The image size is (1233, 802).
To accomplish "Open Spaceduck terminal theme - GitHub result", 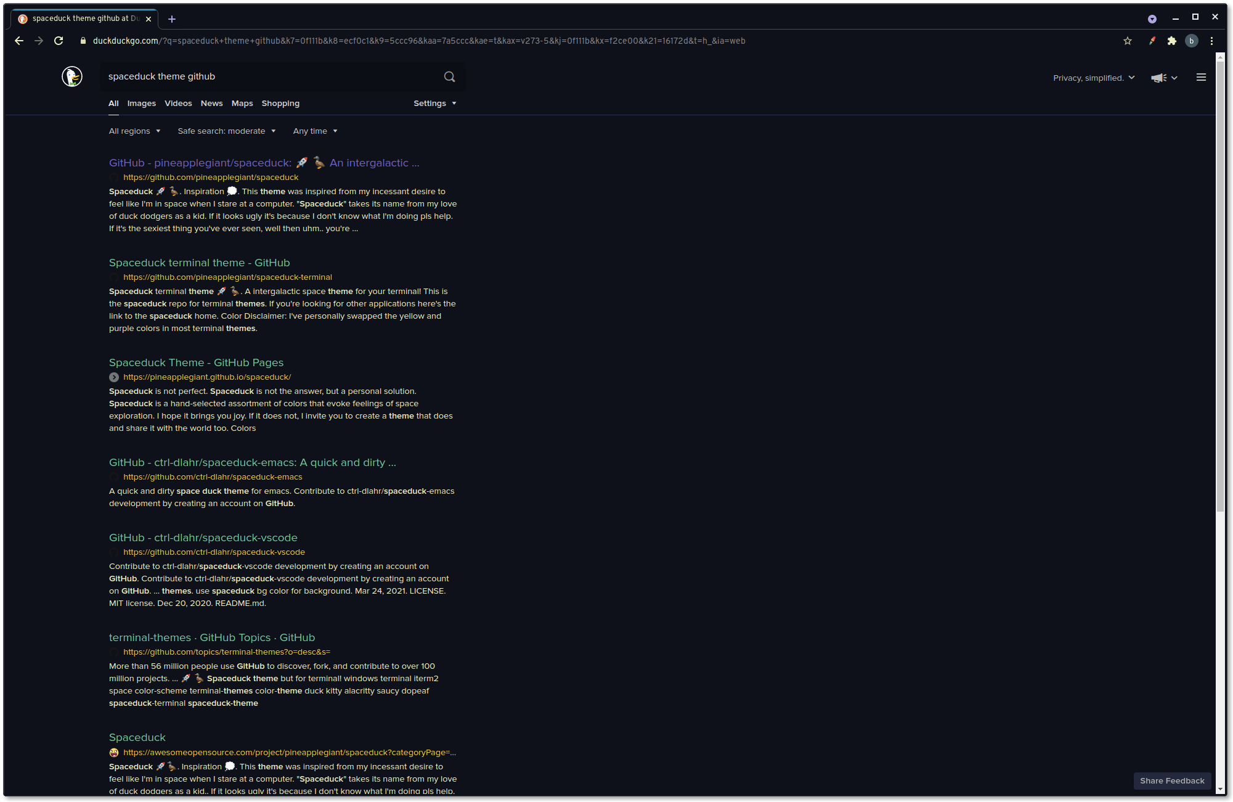I will pyautogui.click(x=199, y=263).
